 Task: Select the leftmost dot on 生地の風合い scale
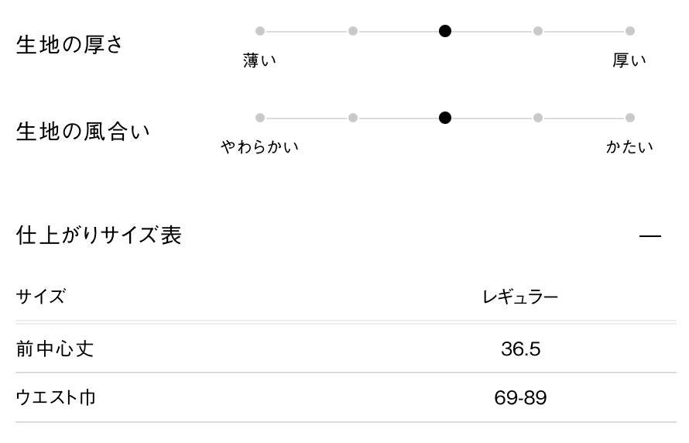260,118
